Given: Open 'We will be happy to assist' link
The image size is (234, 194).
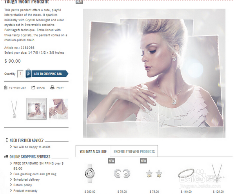Looking at the screenshot, I should 32,147.
